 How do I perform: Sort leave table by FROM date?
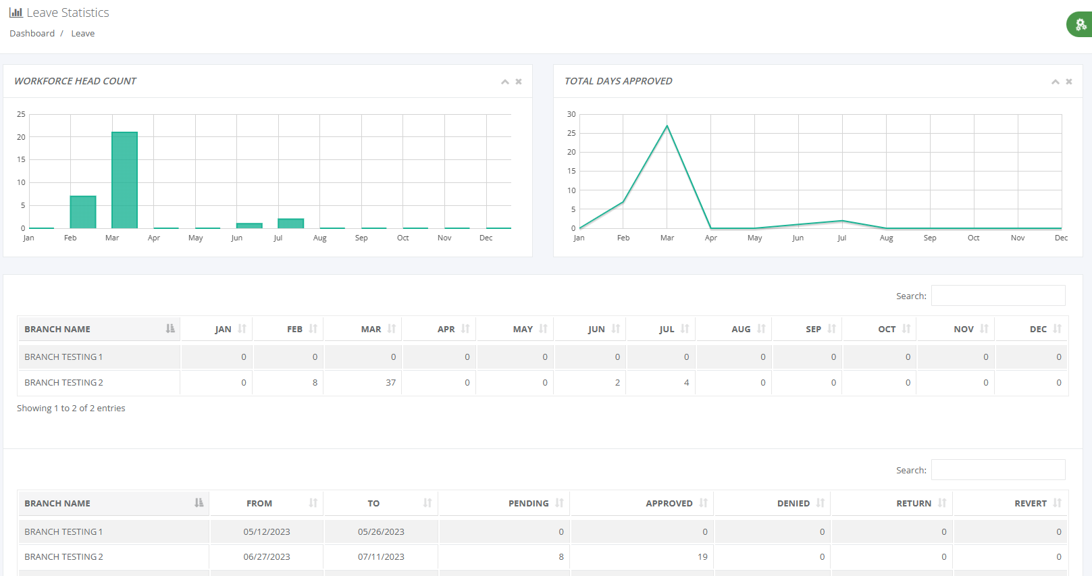click(259, 503)
